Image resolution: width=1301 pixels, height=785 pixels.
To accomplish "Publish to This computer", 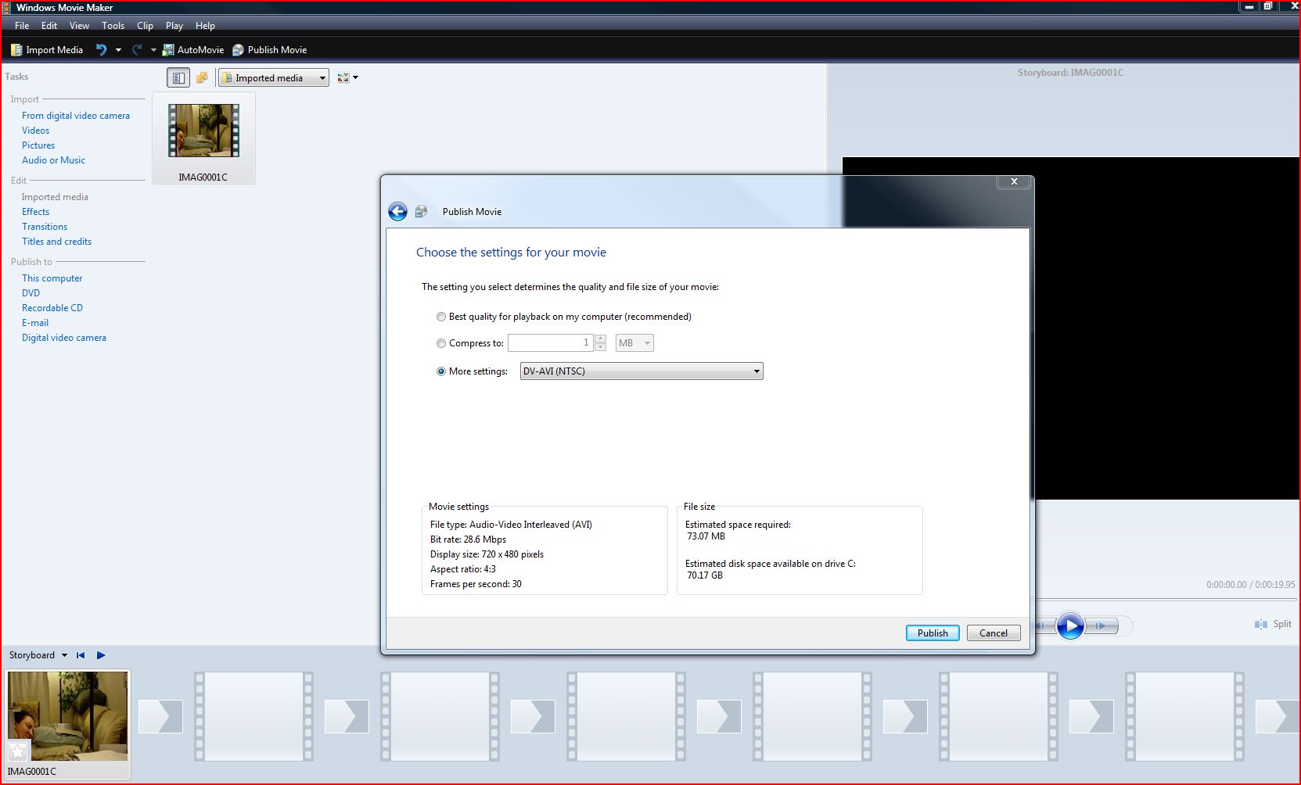I will (x=52, y=278).
